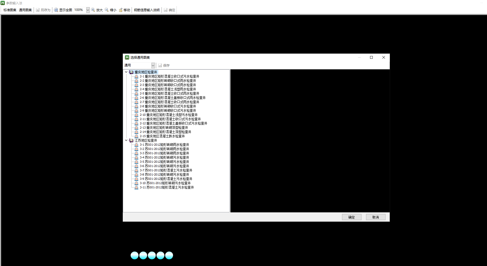Viewport: 487px width, 266px height.
Task: Select item 3-9 苏S01-2012矩形混凝土污水检查井
Action: (x=166, y=179)
